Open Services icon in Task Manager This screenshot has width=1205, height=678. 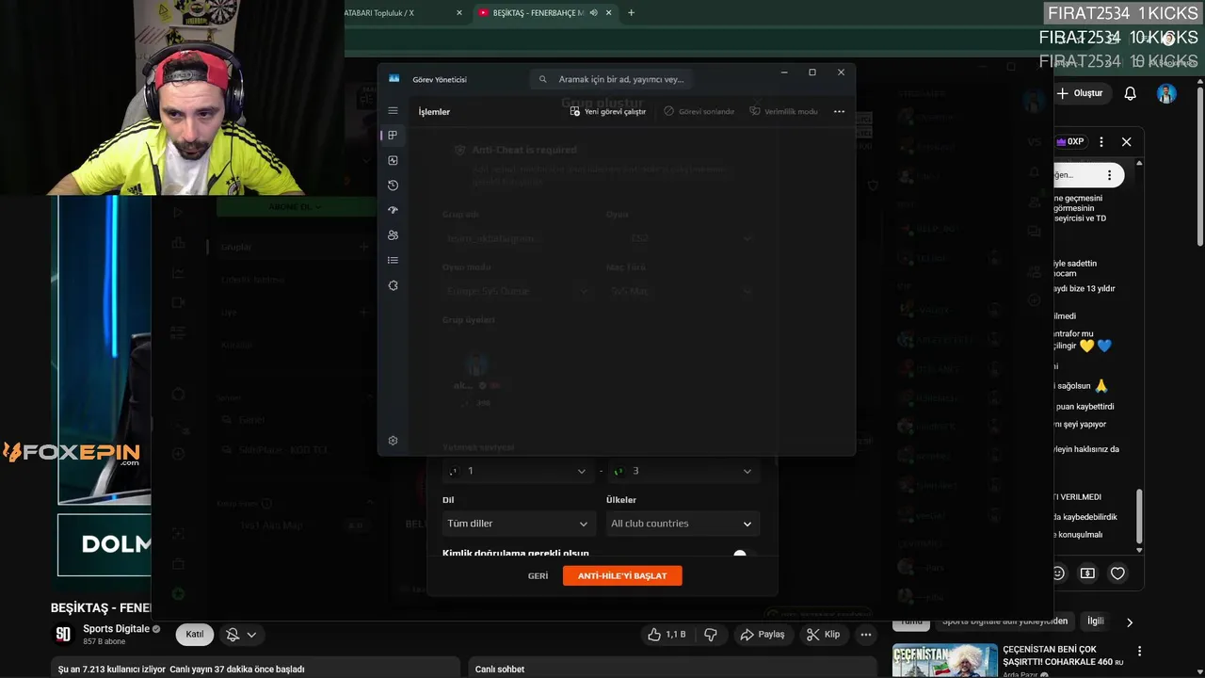394,285
